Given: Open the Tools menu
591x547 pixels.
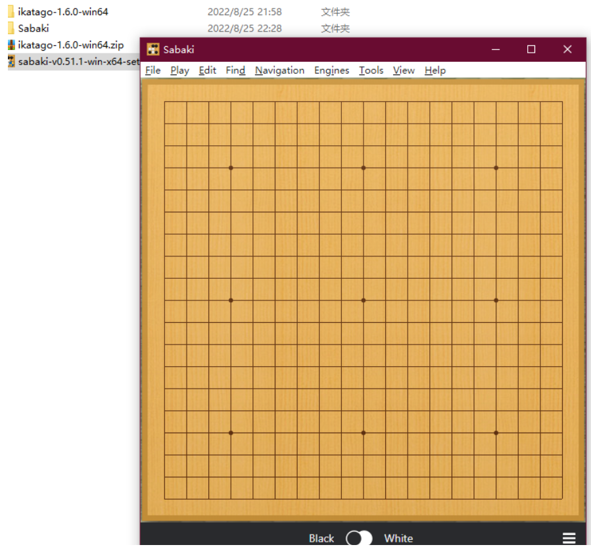Looking at the screenshot, I should pyautogui.click(x=371, y=70).
